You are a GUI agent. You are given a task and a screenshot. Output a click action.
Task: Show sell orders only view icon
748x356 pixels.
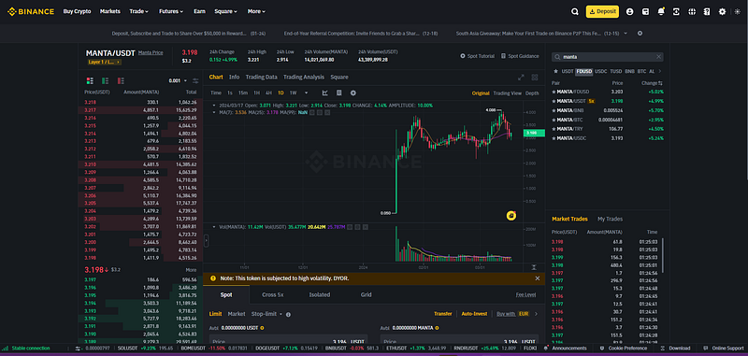click(x=121, y=80)
